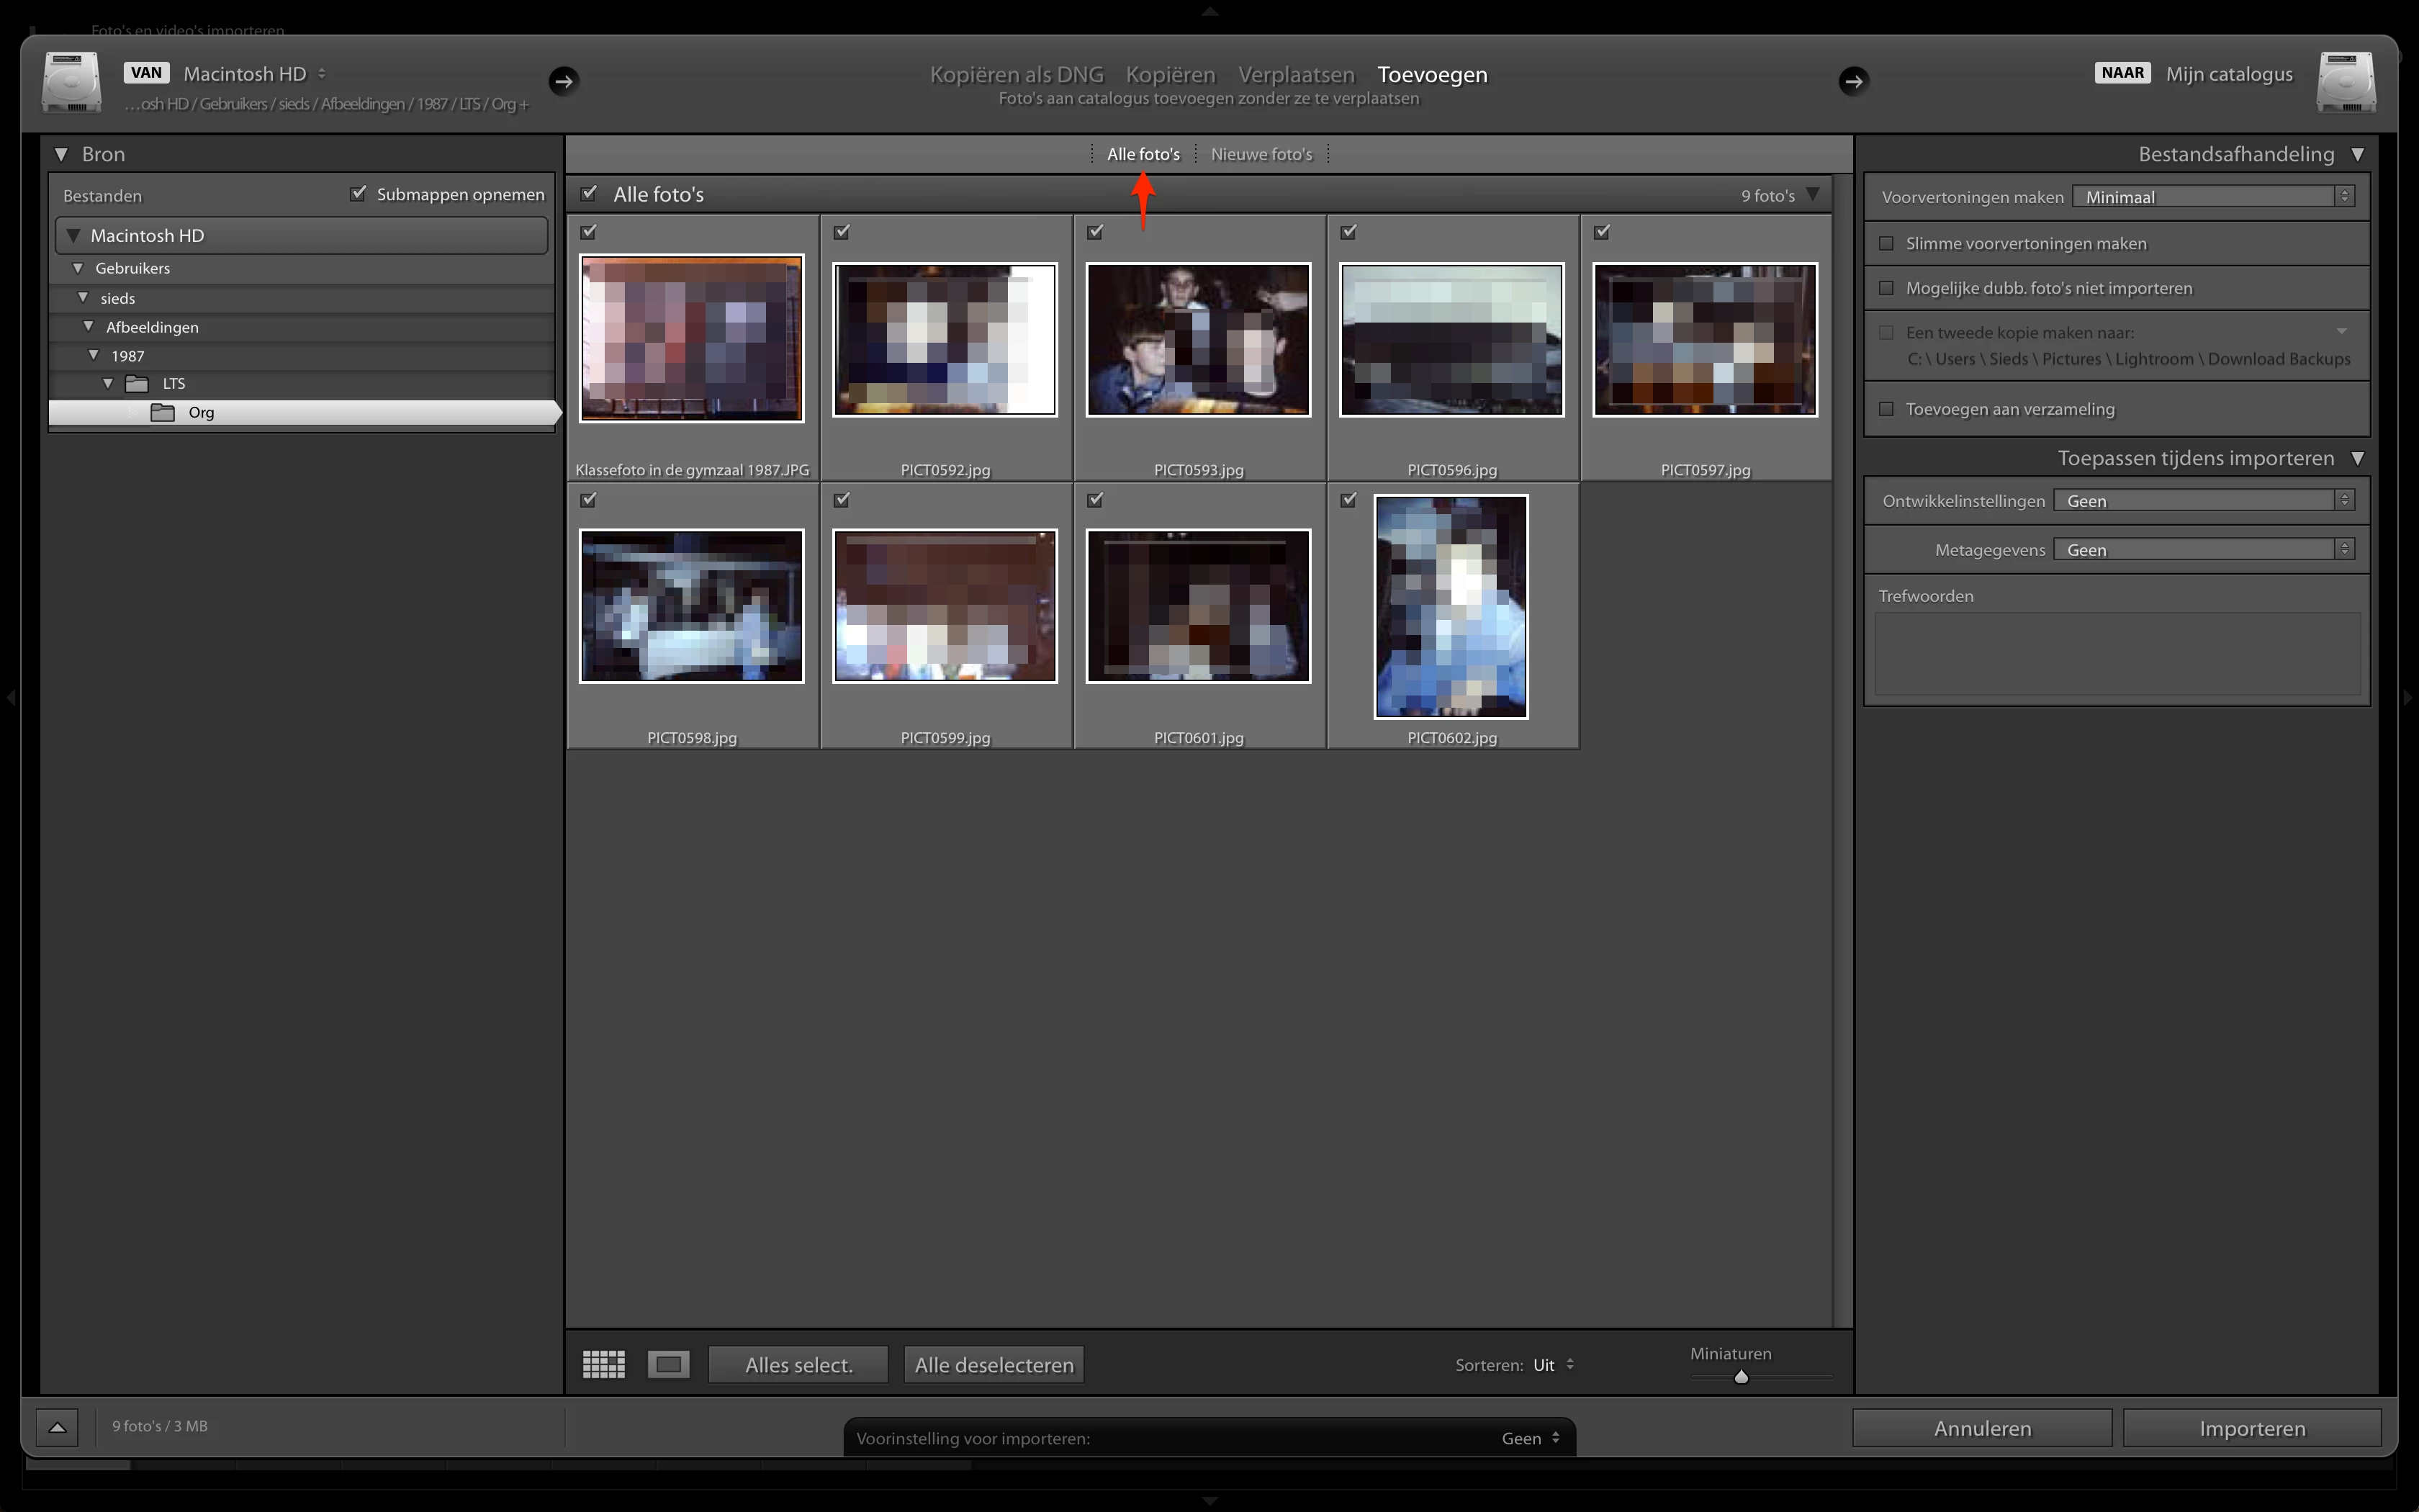Click the Trefwoorden text field
The height and width of the screenshot is (1512, 2419).
point(2116,653)
